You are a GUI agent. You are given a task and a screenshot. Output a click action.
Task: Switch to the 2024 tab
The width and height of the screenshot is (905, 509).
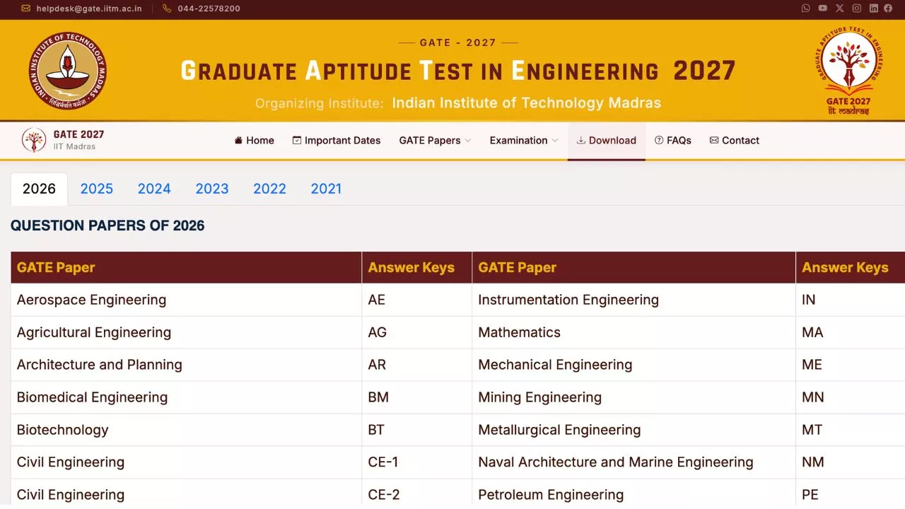click(x=154, y=189)
